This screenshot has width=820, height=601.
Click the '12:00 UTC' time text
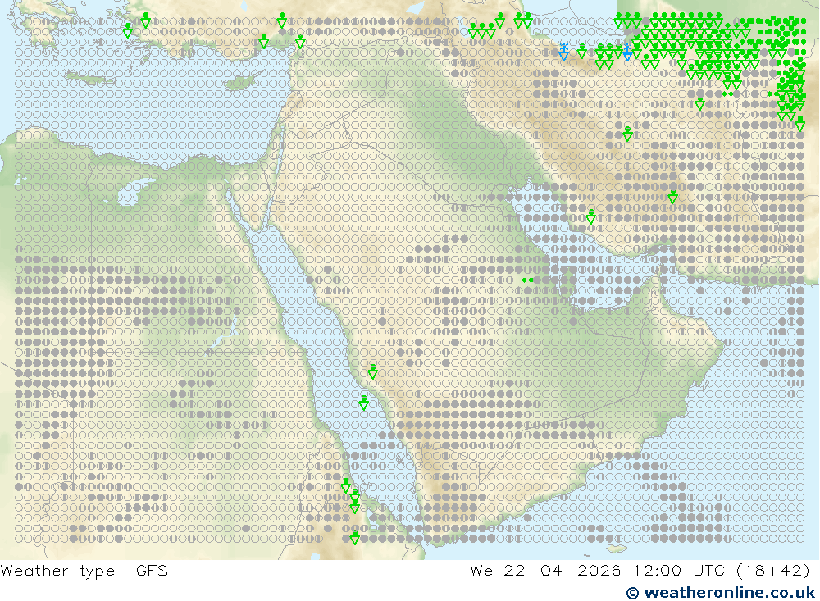pyautogui.click(x=679, y=570)
